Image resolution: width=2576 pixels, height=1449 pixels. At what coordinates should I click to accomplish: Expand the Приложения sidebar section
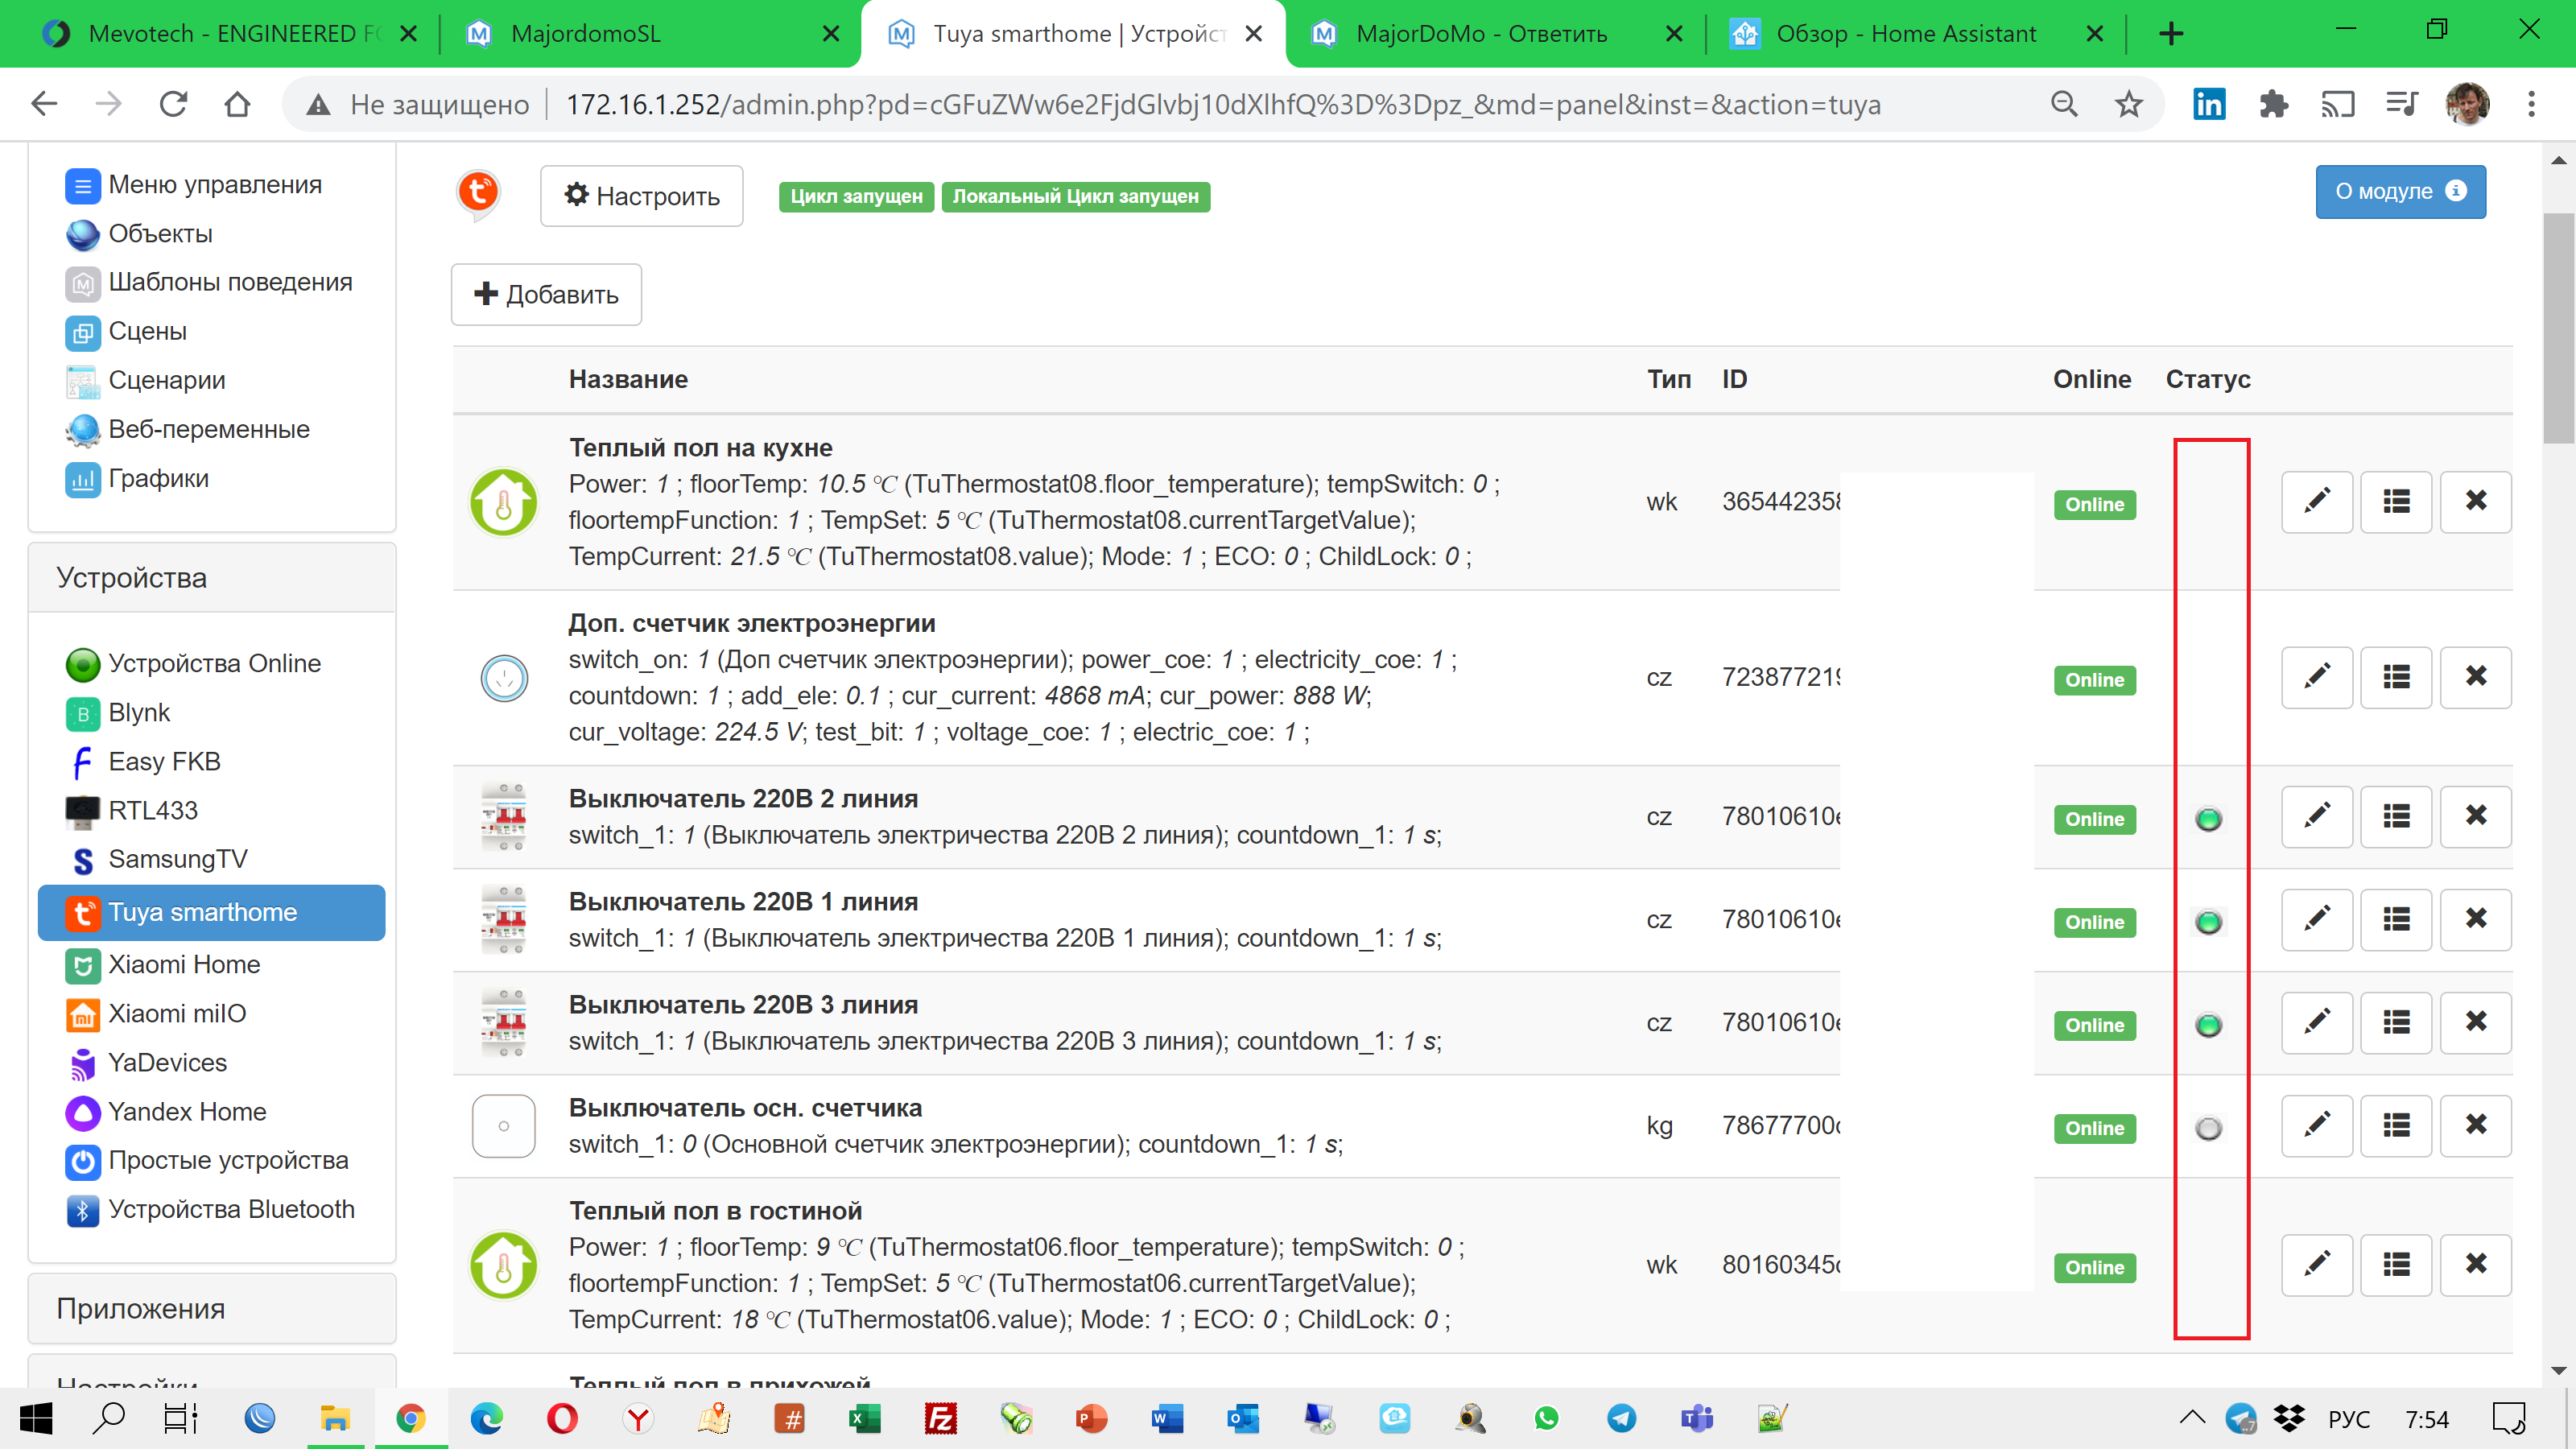141,1308
